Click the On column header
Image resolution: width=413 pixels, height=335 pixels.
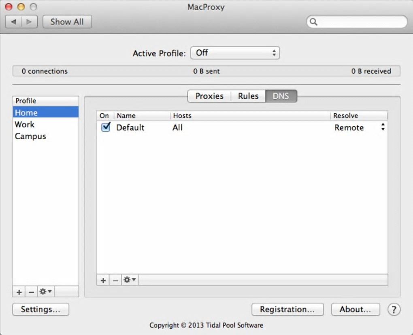(x=105, y=116)
